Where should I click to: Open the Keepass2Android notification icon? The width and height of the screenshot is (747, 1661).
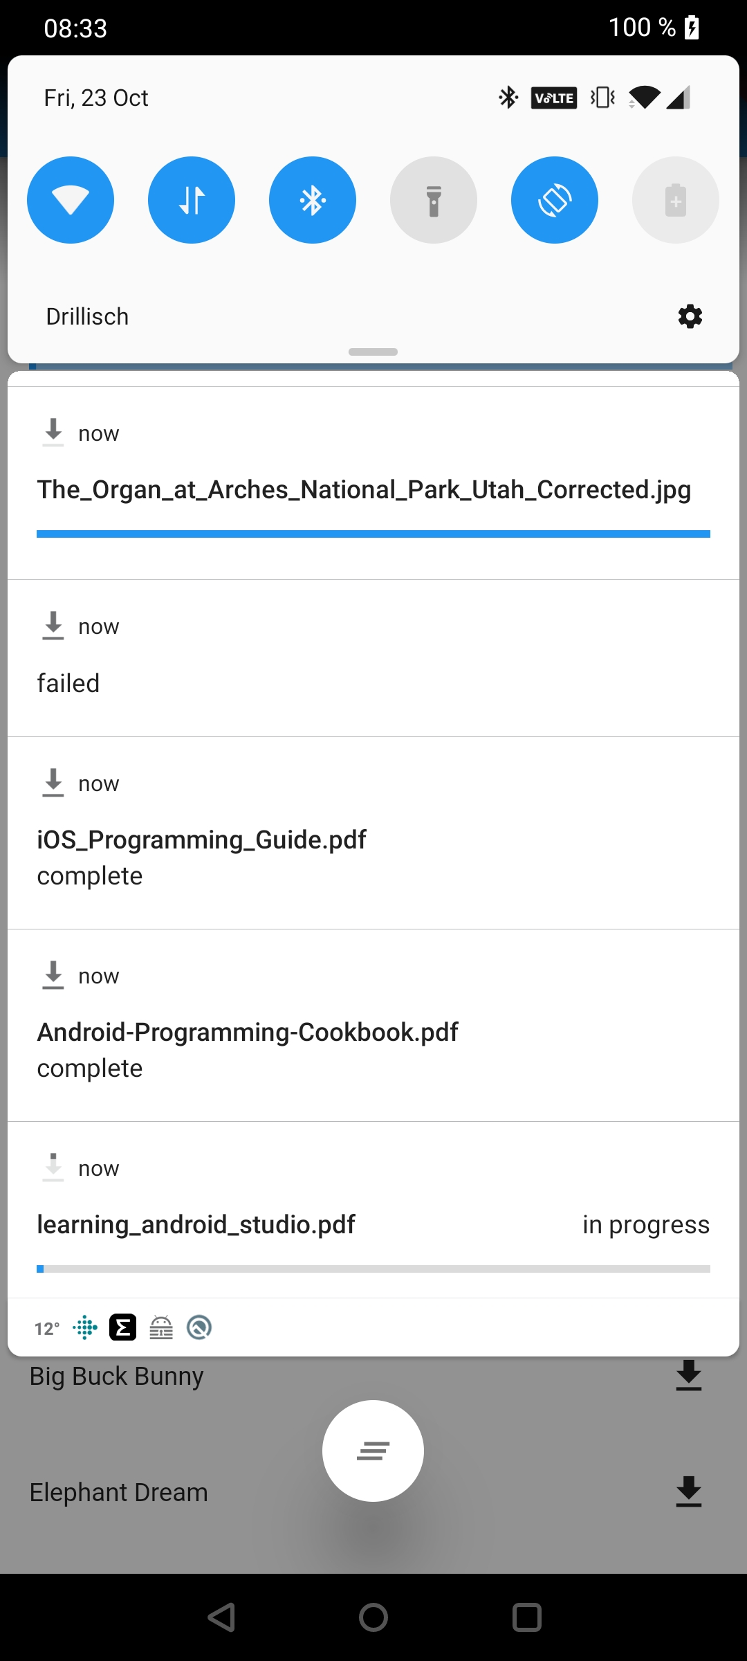click(x=161, y=1327)
